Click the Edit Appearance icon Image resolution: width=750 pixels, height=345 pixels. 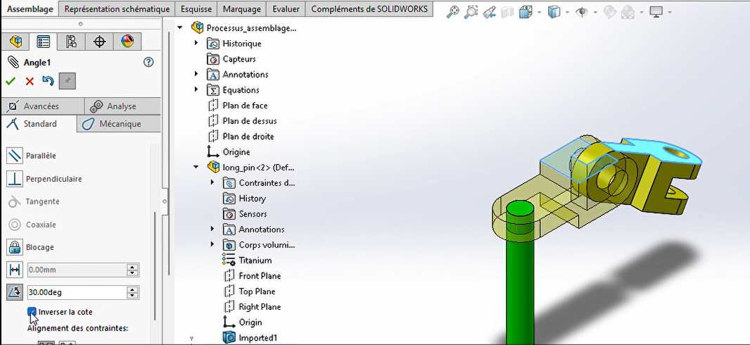click(609, 13)
